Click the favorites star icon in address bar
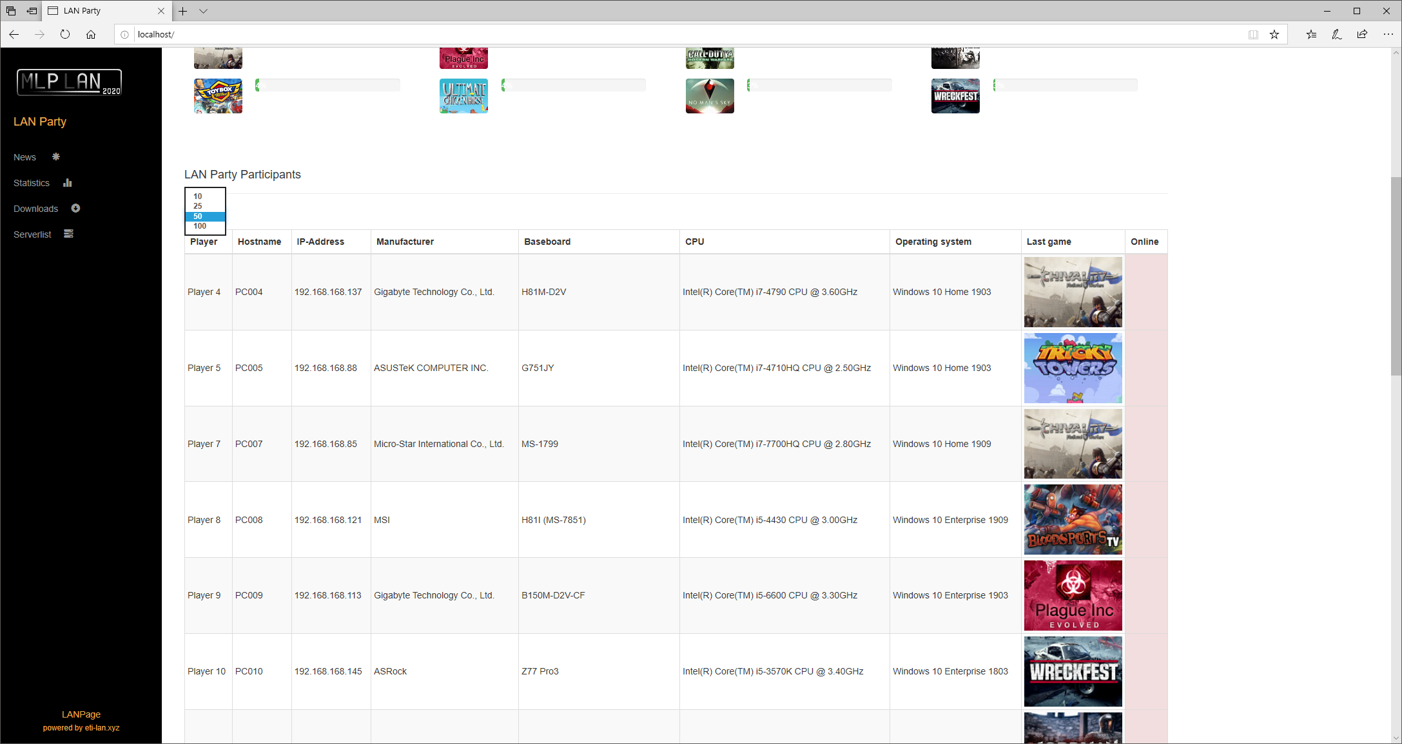This screenshot has width=1402, height=744. click(x=1274, y=34)
